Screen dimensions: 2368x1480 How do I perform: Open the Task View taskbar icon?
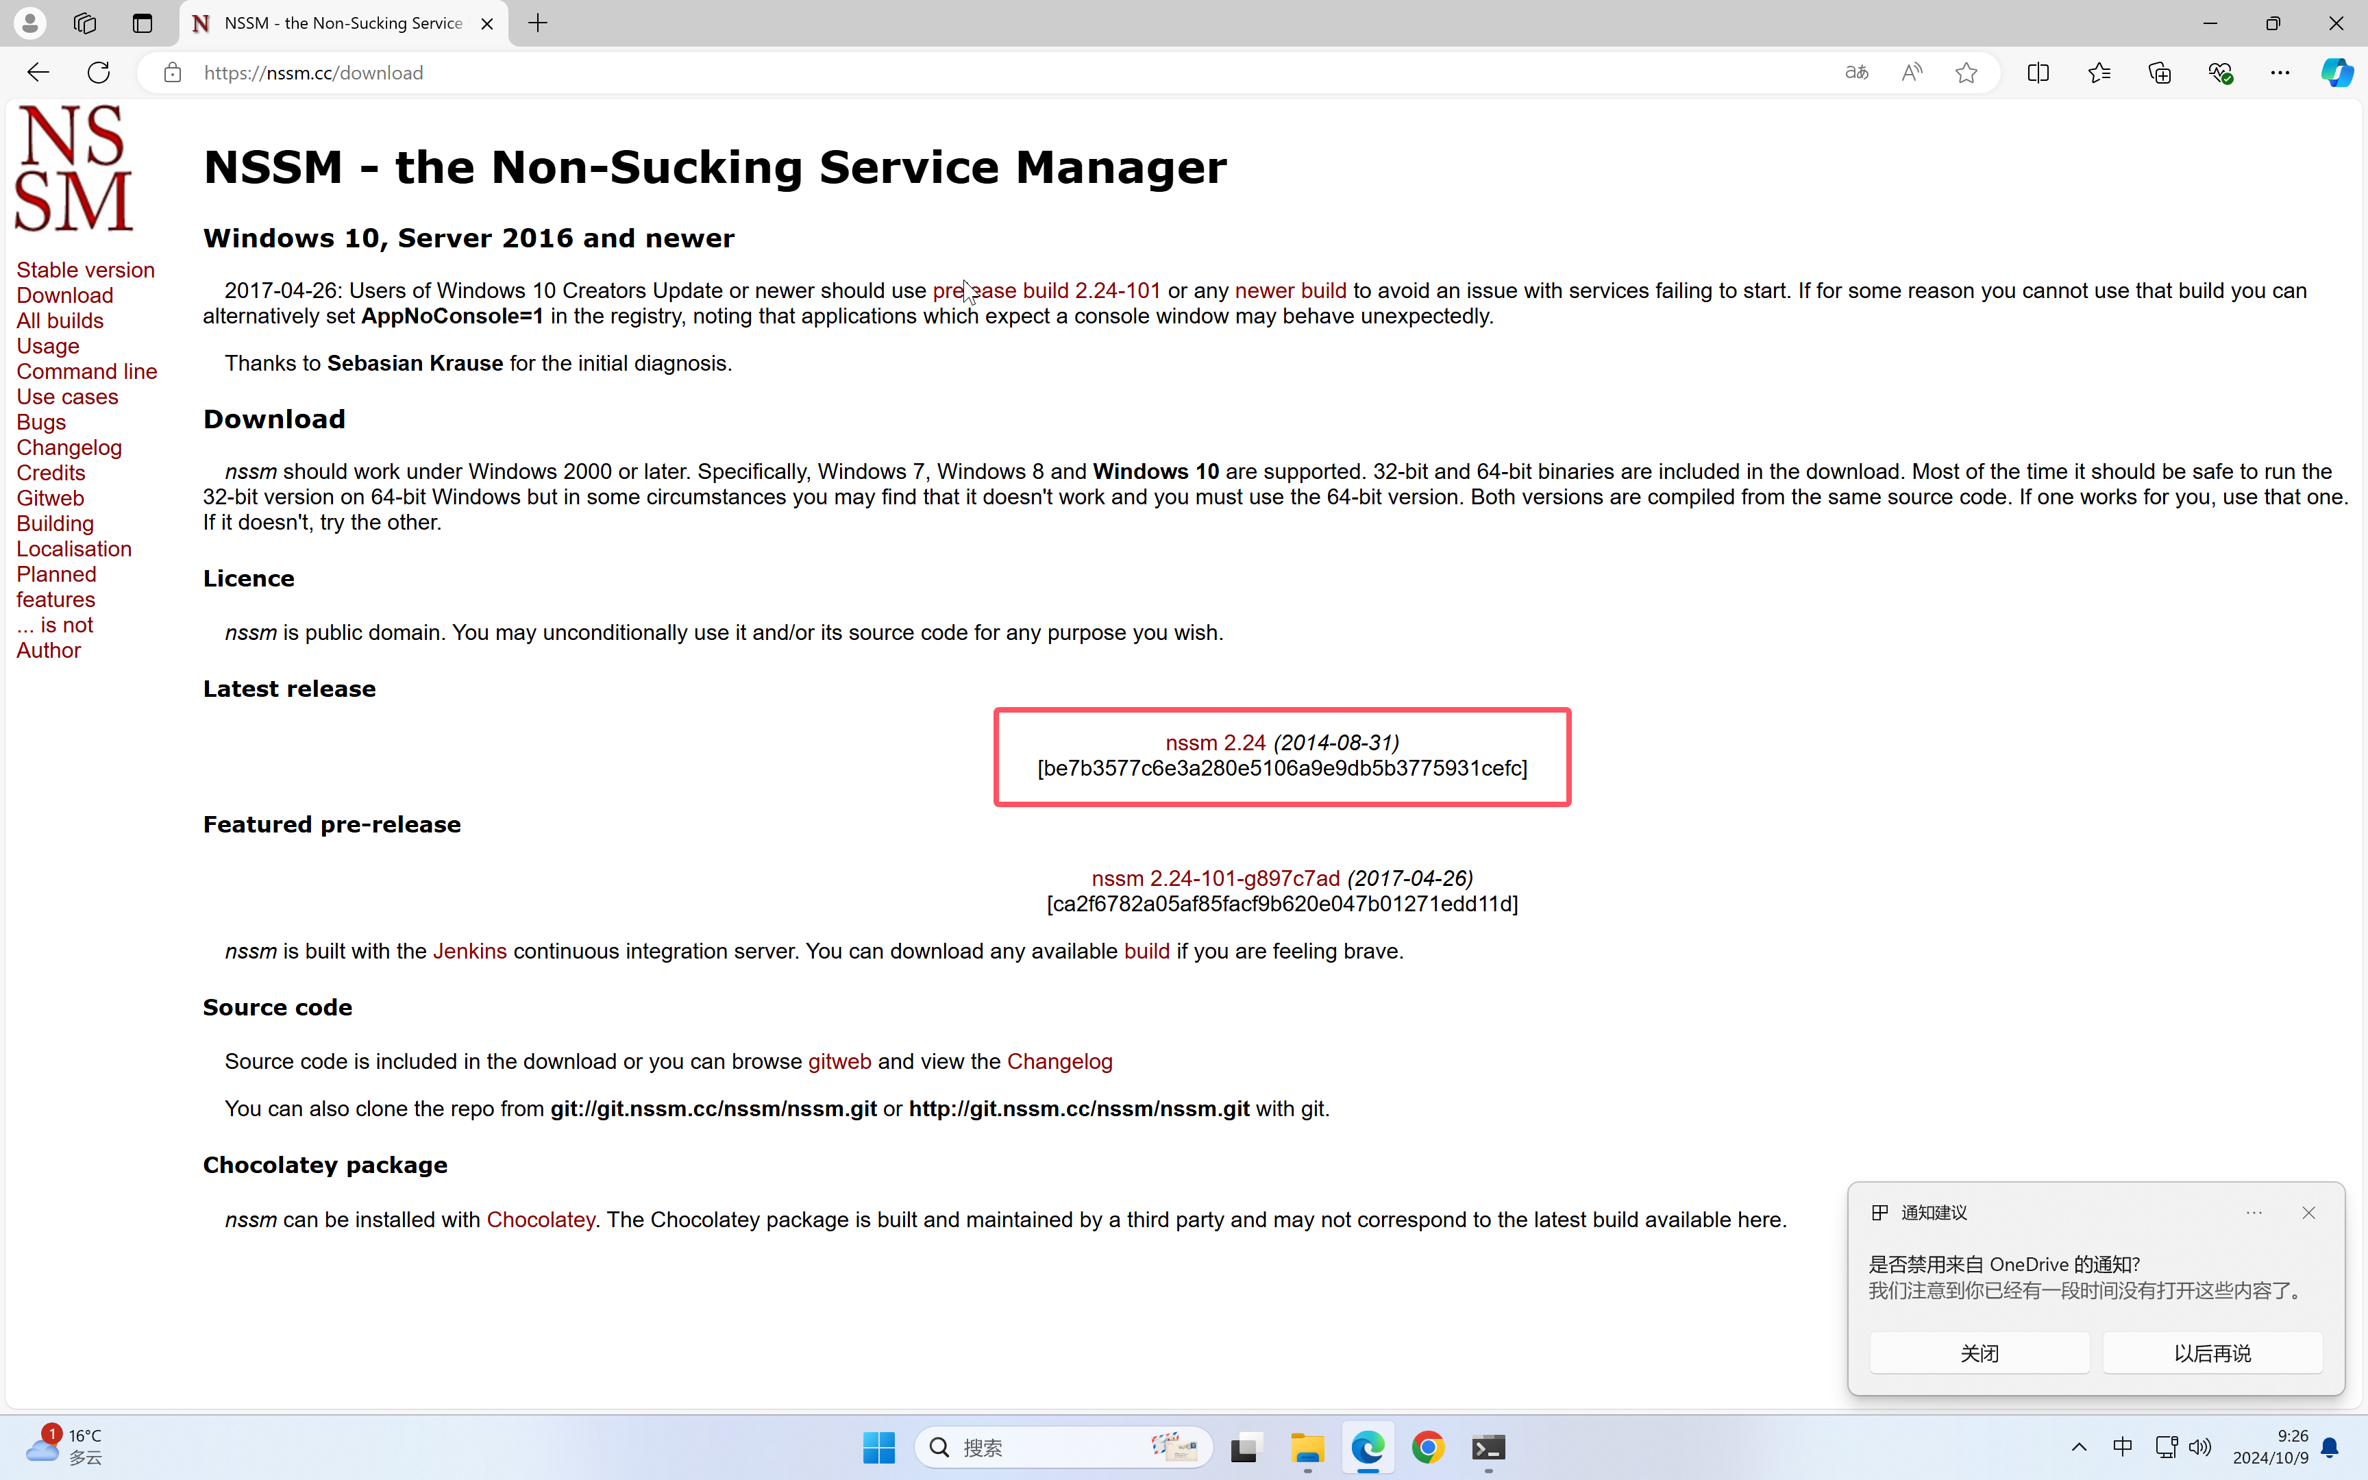pos(1246,1448)
